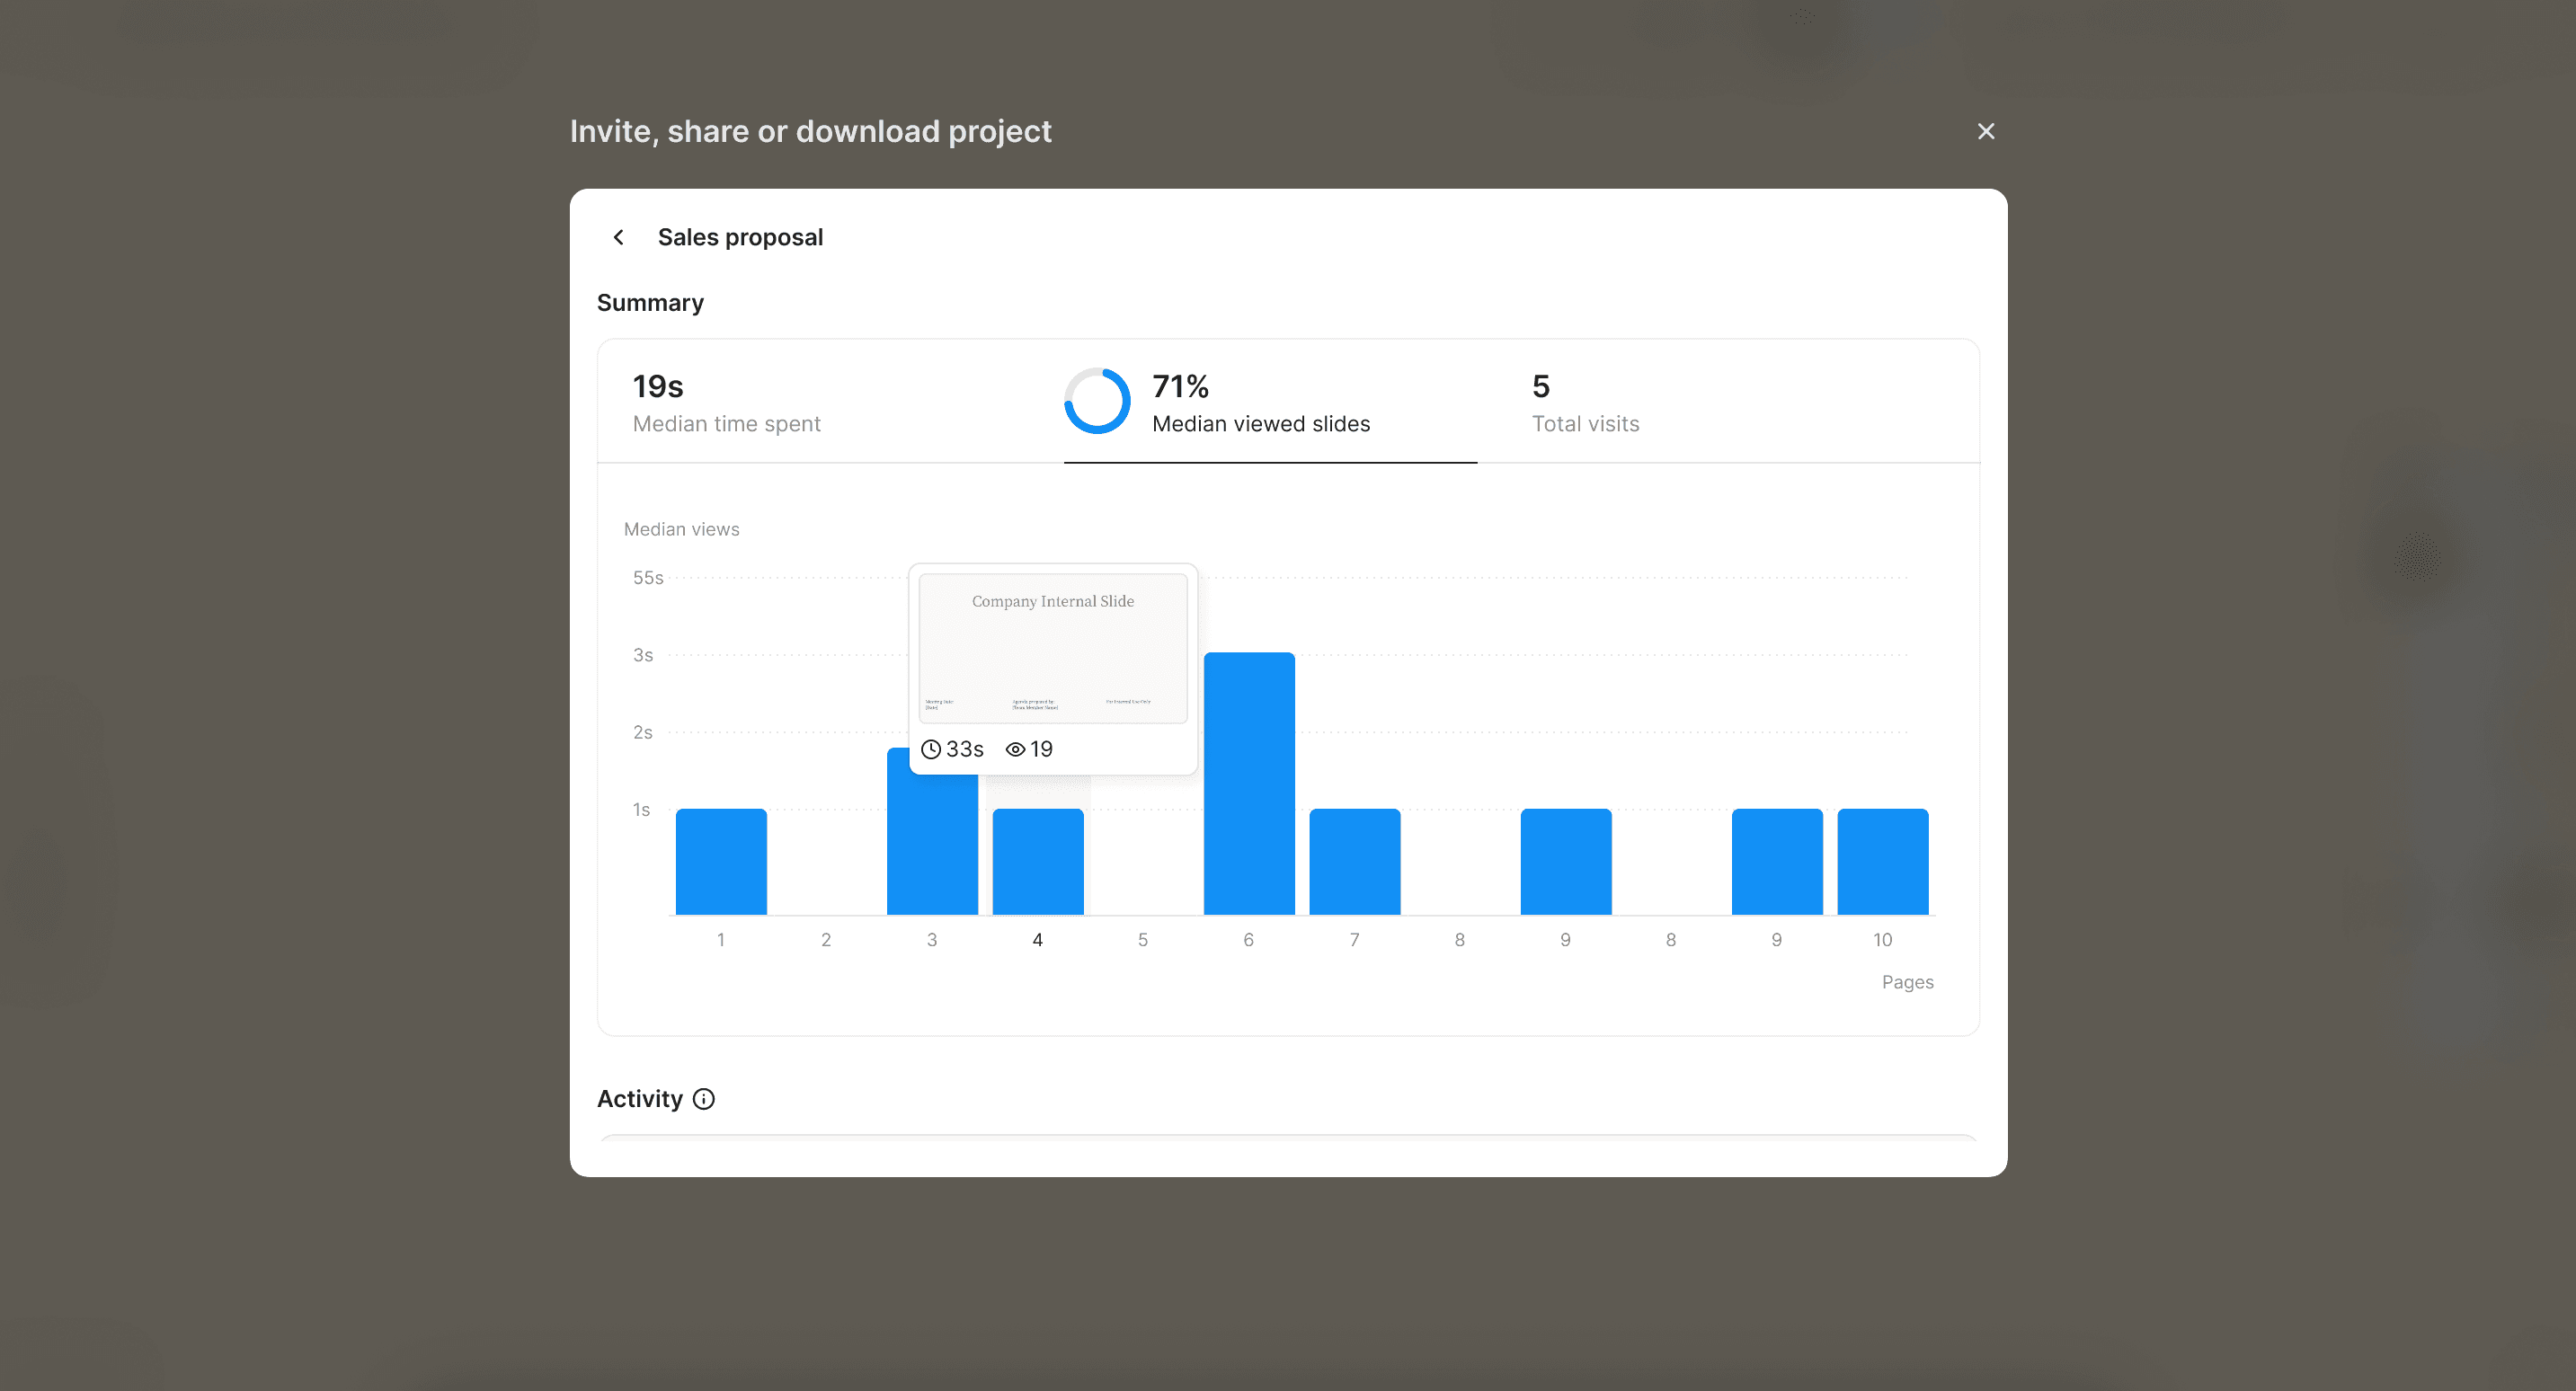Go back using the chevron arrow
The image size is (2576, 1391).
(619, 237)
